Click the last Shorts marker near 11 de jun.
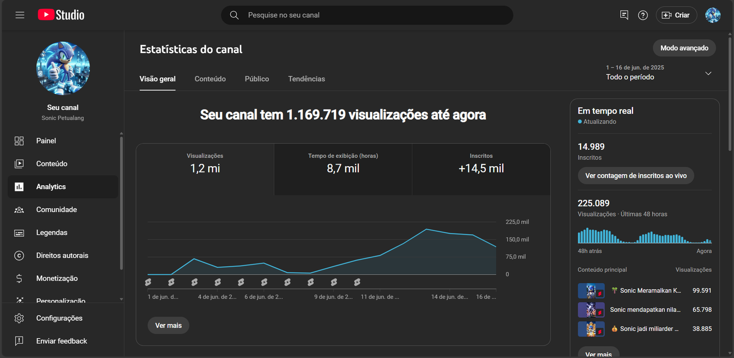This screenshot has height=358, width=734. point(357,282)
